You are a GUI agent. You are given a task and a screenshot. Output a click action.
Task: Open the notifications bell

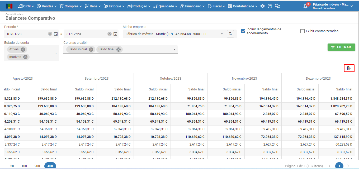(305, 6)
